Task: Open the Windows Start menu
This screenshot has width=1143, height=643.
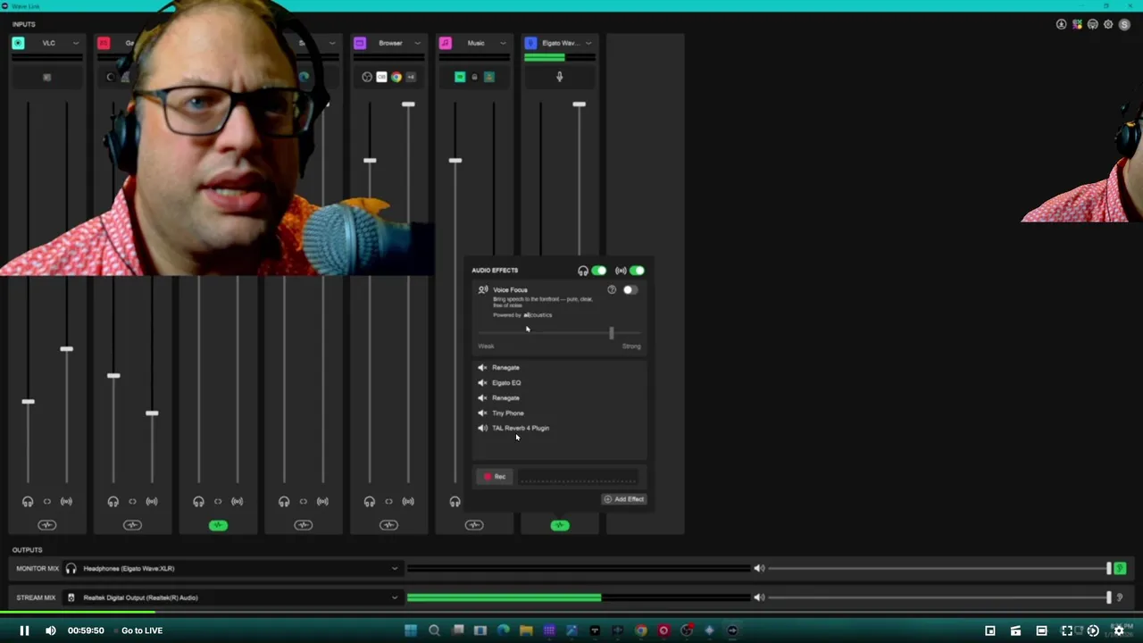Action: coord(411,630)
